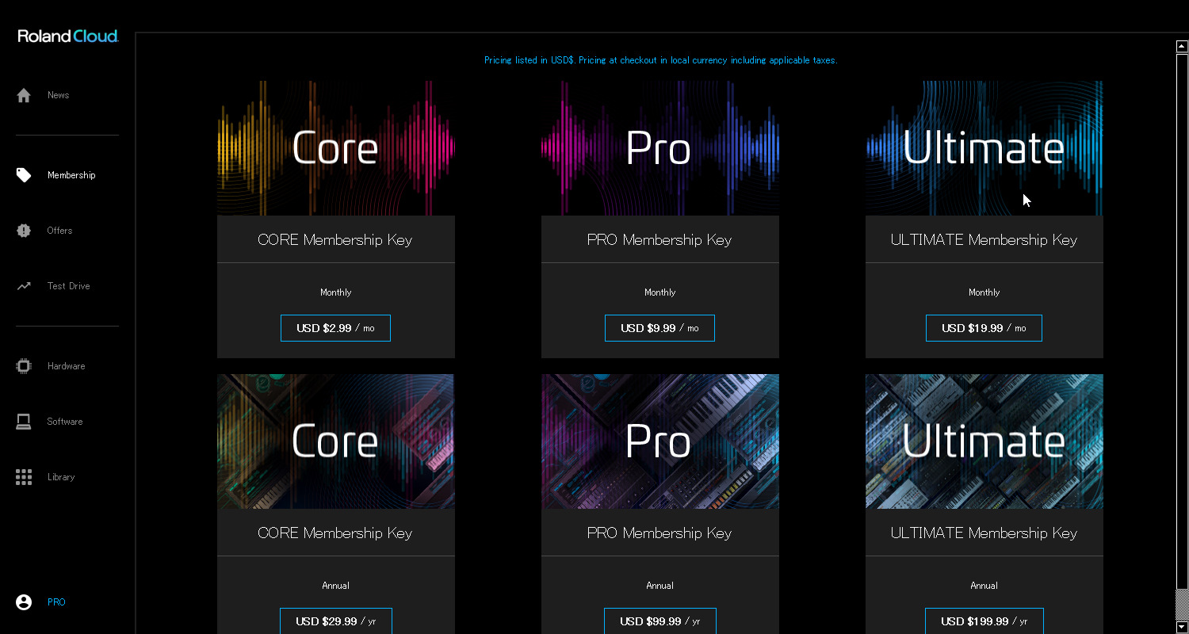Open the Hardware page
1189x634 pixels.
point(66,366)
